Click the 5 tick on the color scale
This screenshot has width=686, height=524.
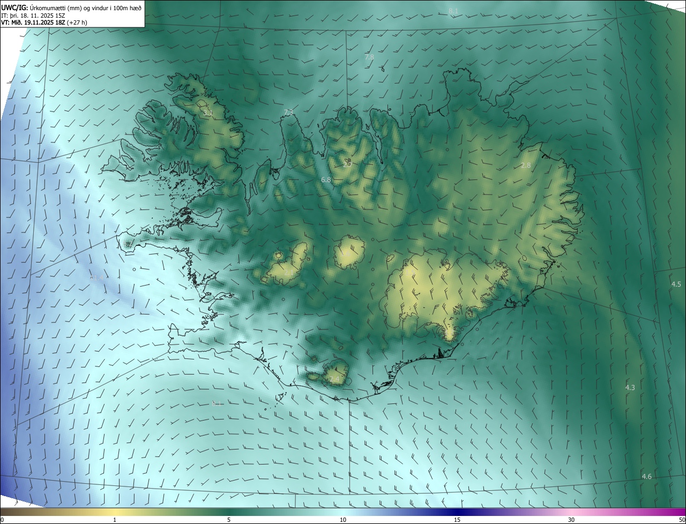coord(229,520)
